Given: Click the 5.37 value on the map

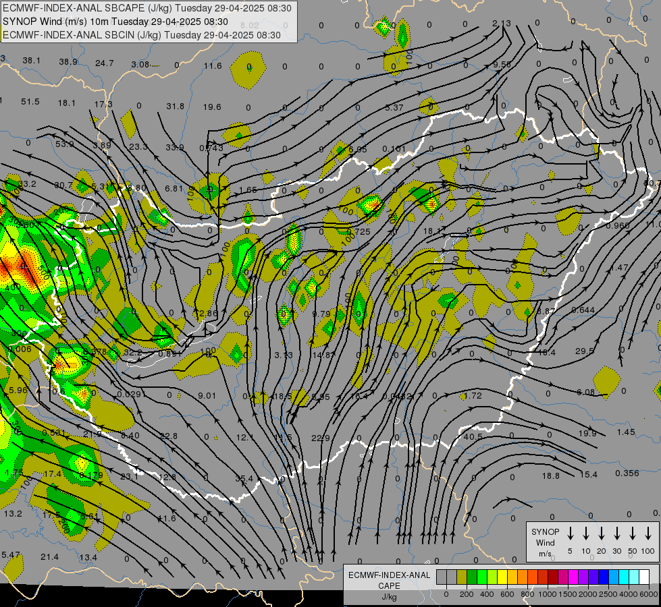Looking at the screenshot, I should pyautogui.click(x=394, y=107).
